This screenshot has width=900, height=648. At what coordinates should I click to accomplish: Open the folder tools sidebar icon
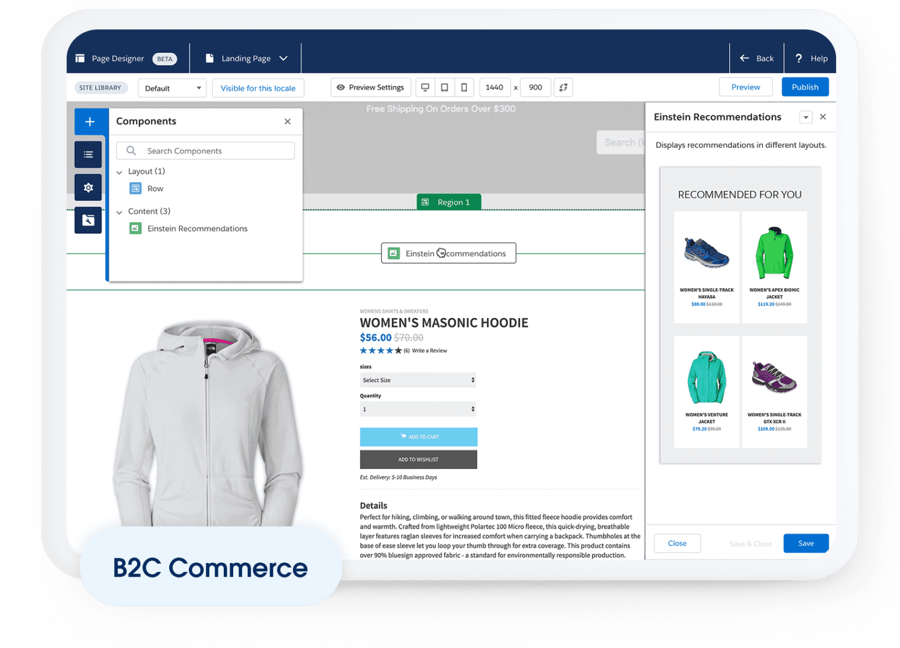click(x=88, y=220)
